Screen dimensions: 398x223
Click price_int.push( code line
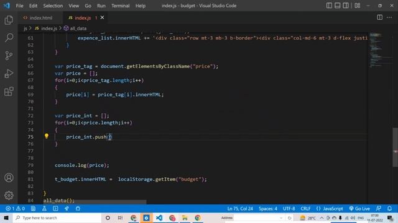[89, 137]
